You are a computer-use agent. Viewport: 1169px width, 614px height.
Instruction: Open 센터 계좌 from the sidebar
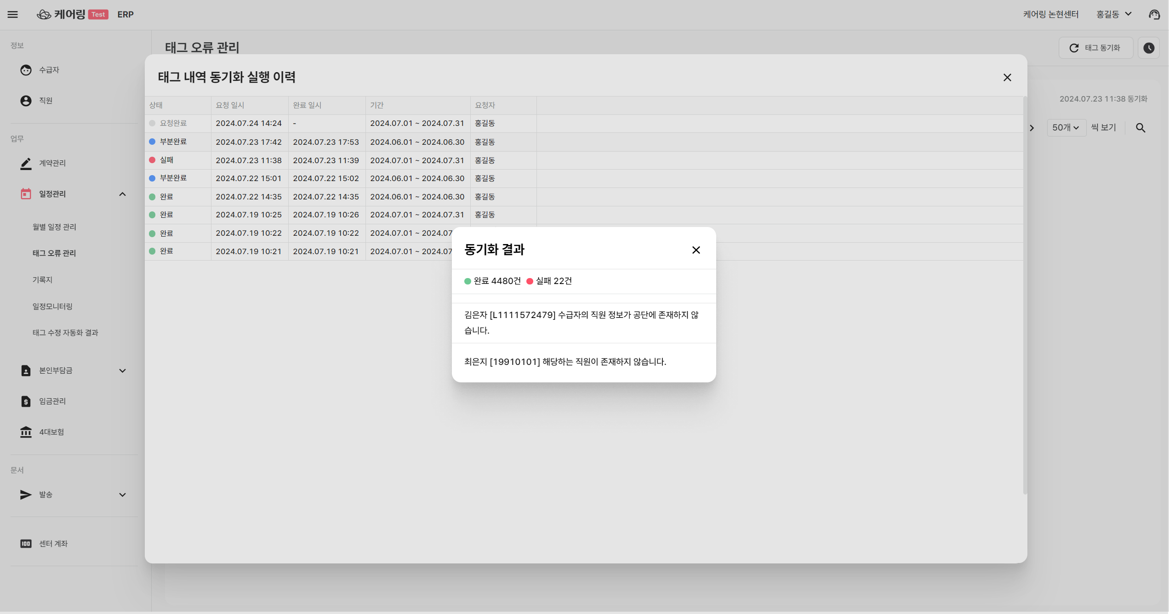click(53, 544)
